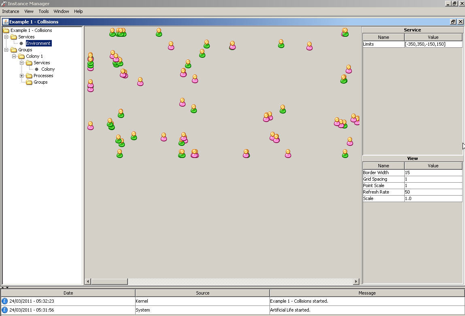Viewport: 465px width, 316px height.
Task: Edit the Grid Spacing value
Action: coord(433,179)
